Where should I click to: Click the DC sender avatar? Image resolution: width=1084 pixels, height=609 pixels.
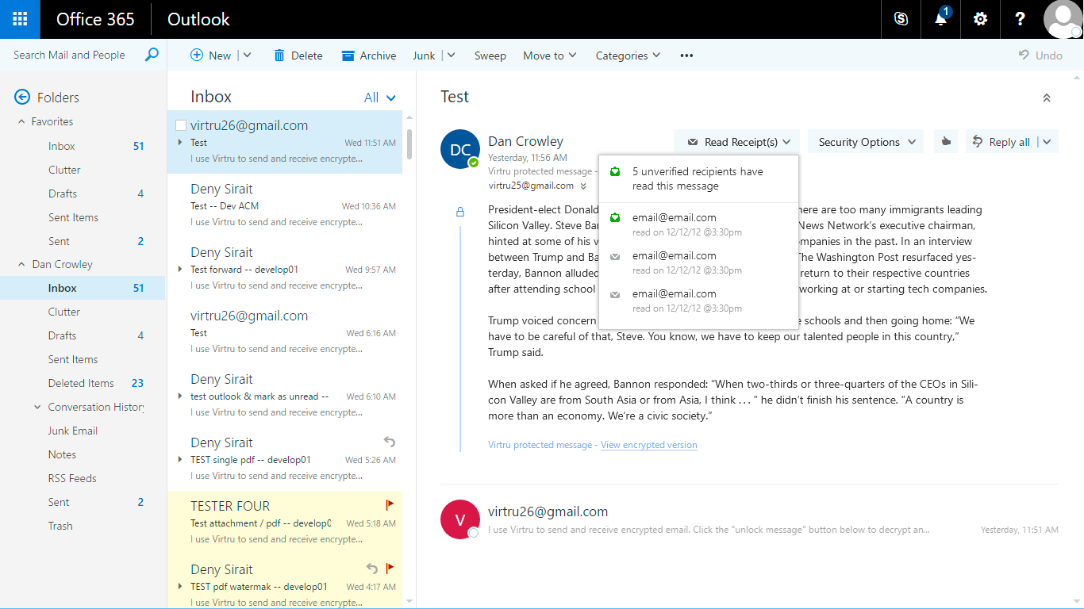[460, 149]
